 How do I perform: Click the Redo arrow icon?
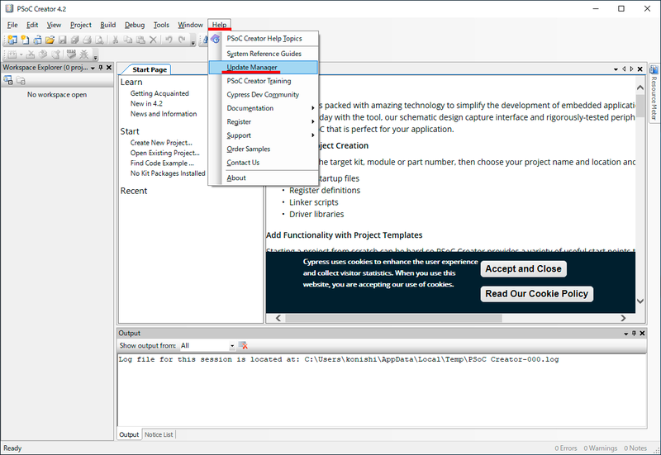tap(182, 40)
